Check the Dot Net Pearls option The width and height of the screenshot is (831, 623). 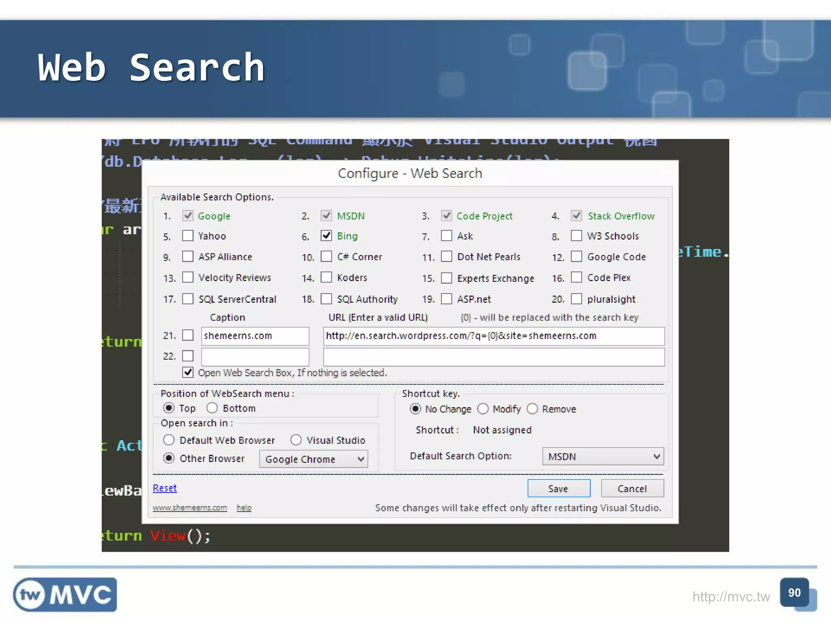pyautogui.click(x=447, y=256)
